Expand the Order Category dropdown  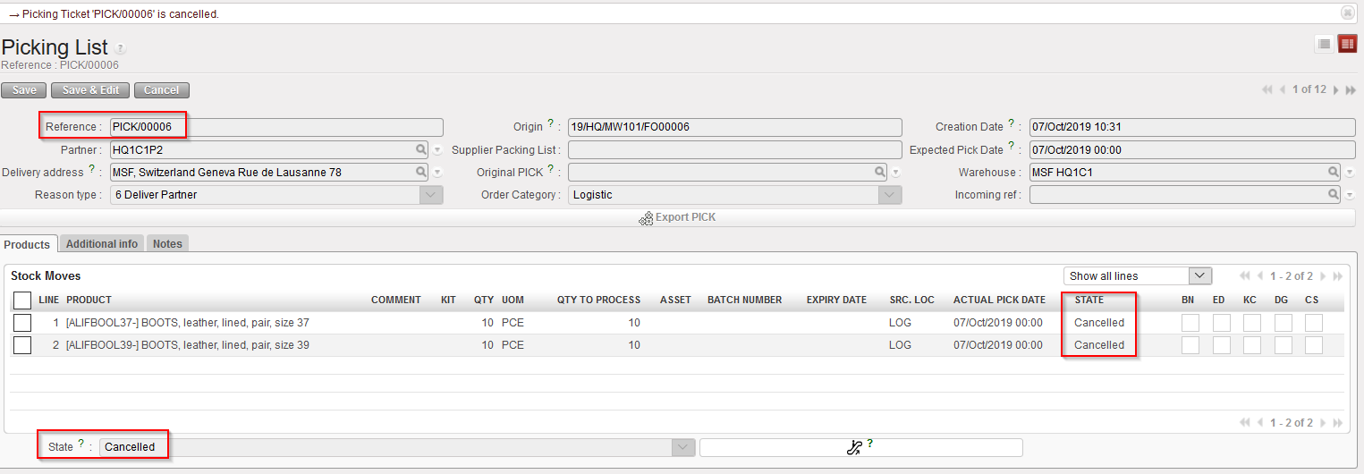(x=890, y=195)
